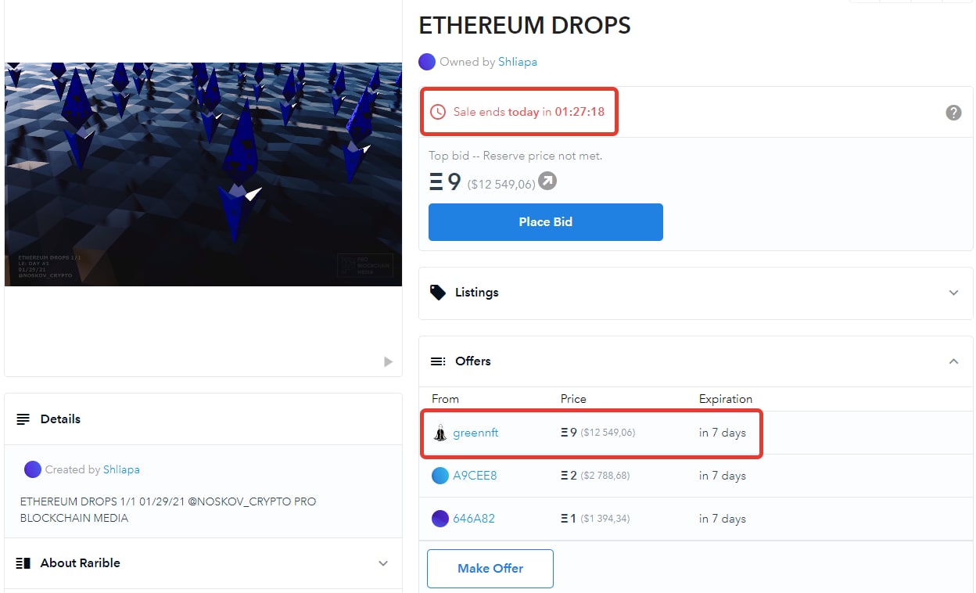Screen dimensions: 976x593
Task: Open the 646A82 profile link
Action: [x=474, y=519]
